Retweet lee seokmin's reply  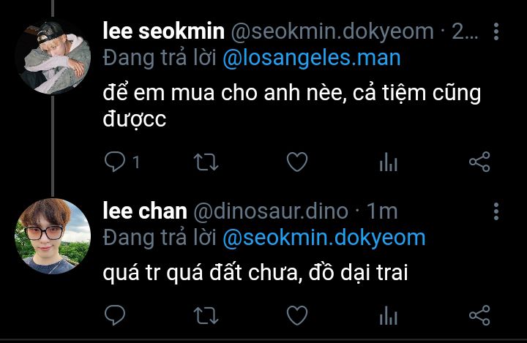point(206,162)
